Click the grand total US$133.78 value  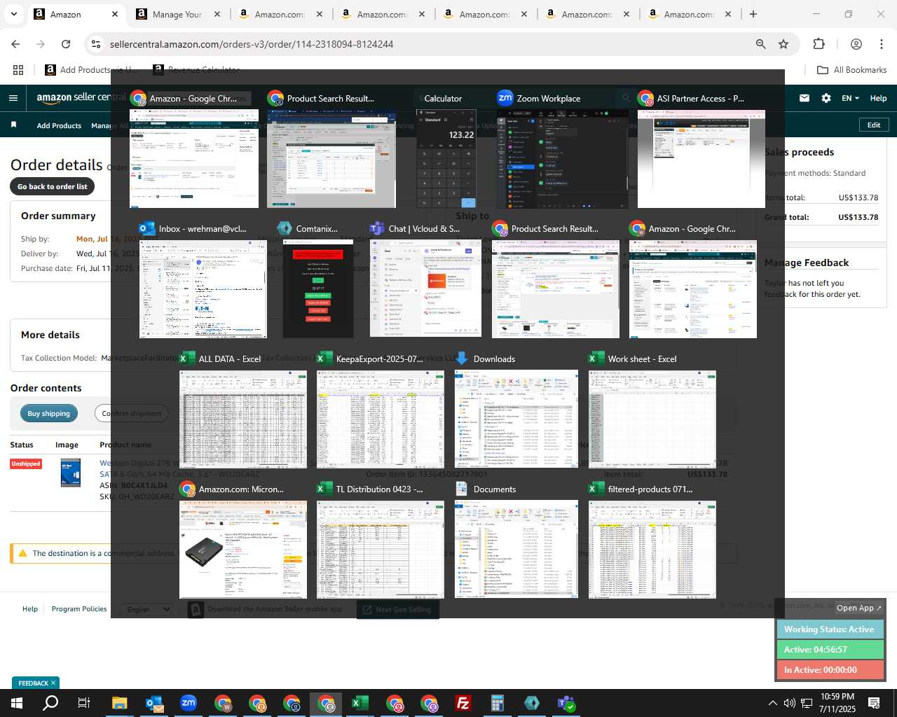click(858, 217)
